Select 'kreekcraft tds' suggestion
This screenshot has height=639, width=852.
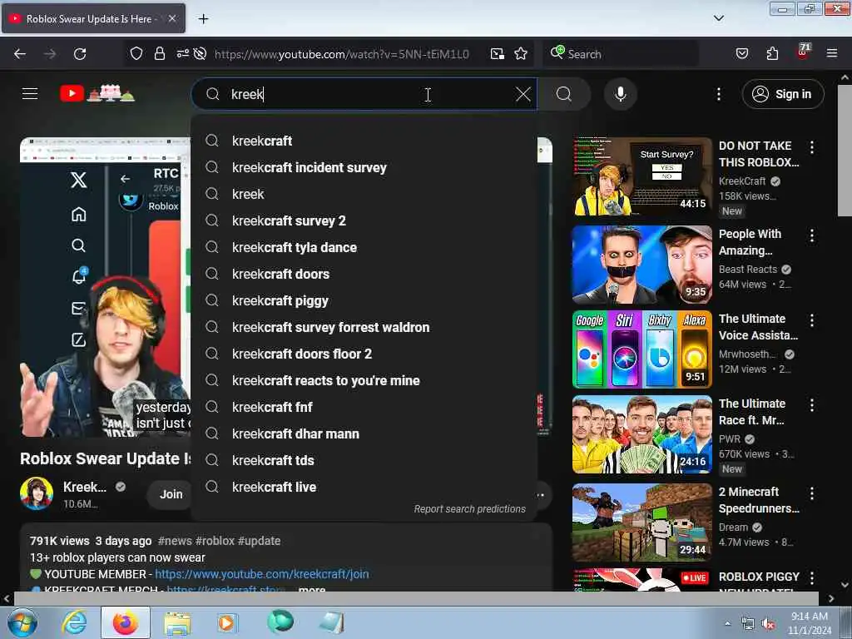[x=364, y=460]
